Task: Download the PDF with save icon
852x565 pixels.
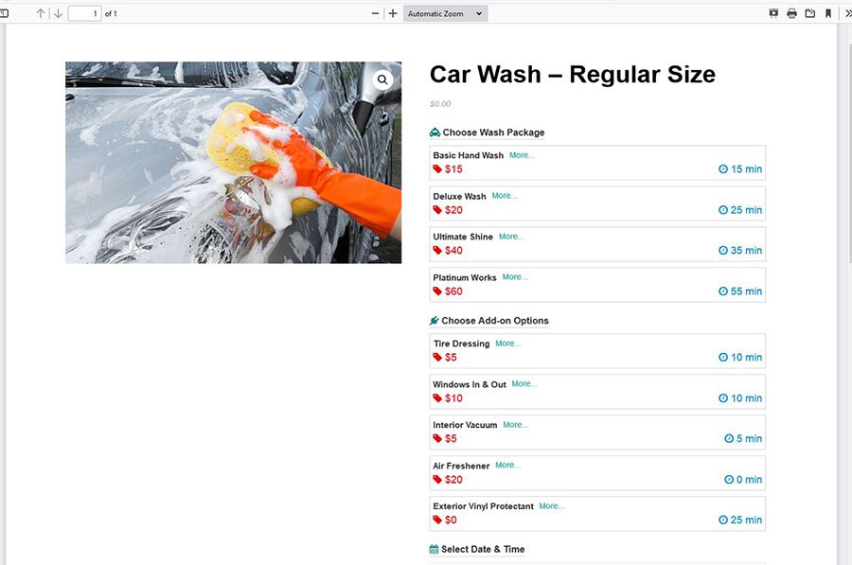Action: [x=810, y=13]
